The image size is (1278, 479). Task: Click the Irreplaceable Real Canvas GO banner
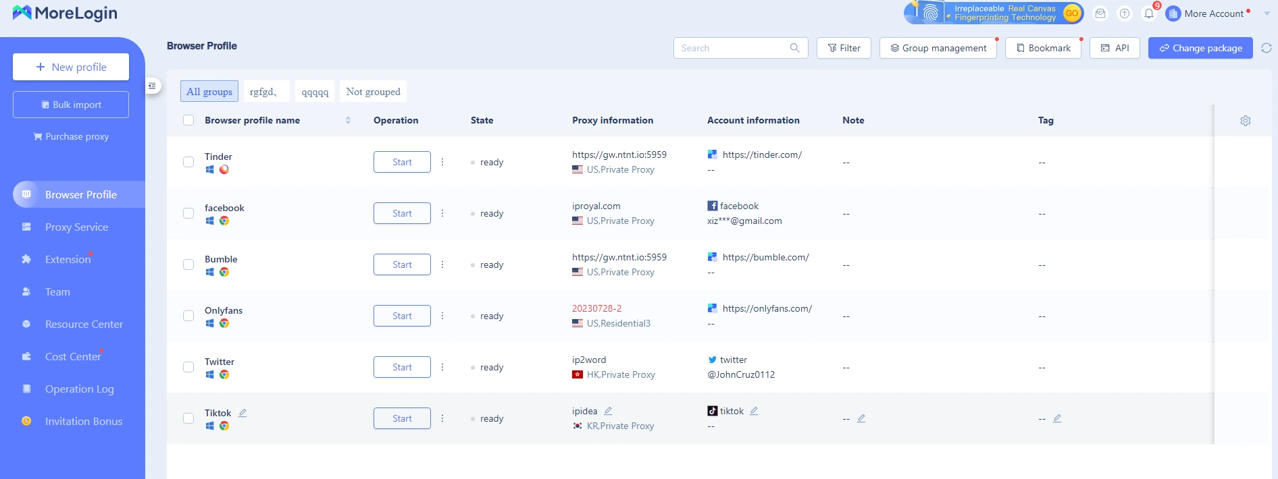994,13
